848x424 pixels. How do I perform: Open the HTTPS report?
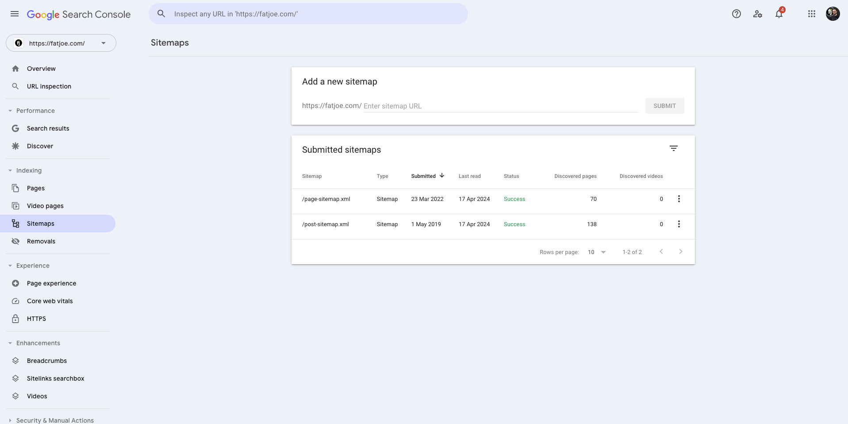(36, 318)
